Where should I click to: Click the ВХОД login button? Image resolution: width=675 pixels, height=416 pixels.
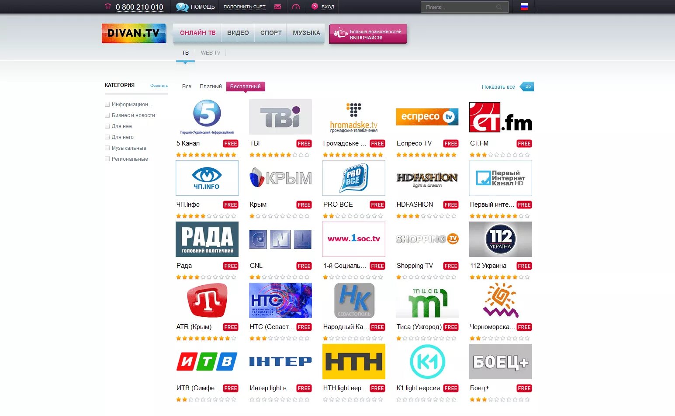click(323, 7)
